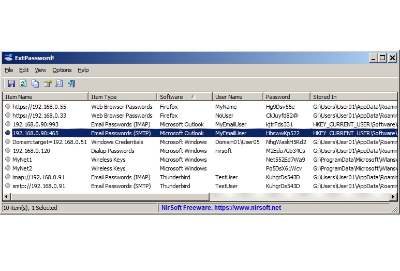The image size is (400, 271).
Task: Click the password cell Net552Ed7Wa9
Action: [x=286, y=160]
